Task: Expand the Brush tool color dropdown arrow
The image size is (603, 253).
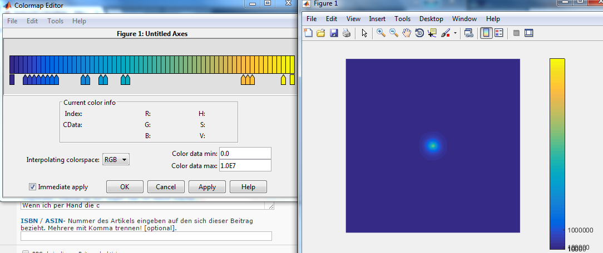Action: (x=456, y=33)
